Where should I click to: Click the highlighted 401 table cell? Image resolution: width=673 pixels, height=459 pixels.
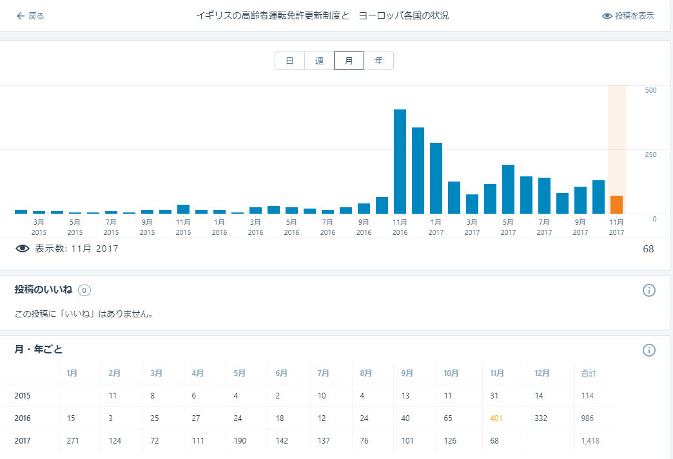496,418
